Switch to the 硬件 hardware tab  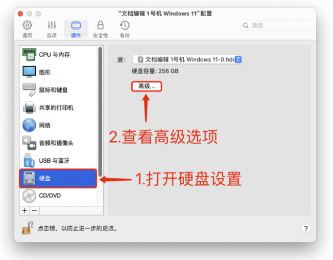tap(76, 29)
